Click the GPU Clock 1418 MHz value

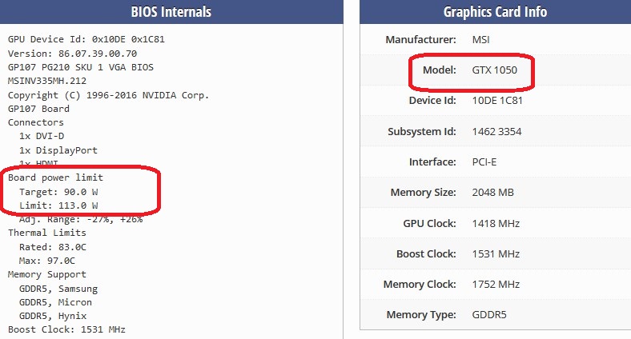coord(496,223)
